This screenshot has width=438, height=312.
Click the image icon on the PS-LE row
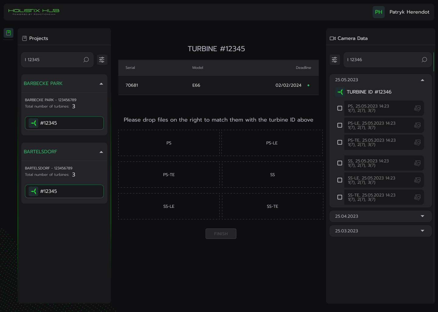(x=417, y=125)
